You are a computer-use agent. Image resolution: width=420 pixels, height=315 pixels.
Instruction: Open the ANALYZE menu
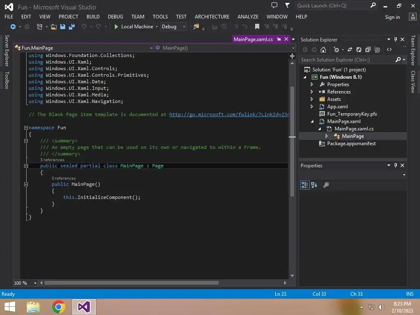248,16
